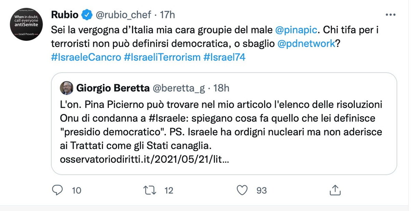Click the retweet arrows icon

(x=148, y=191)
